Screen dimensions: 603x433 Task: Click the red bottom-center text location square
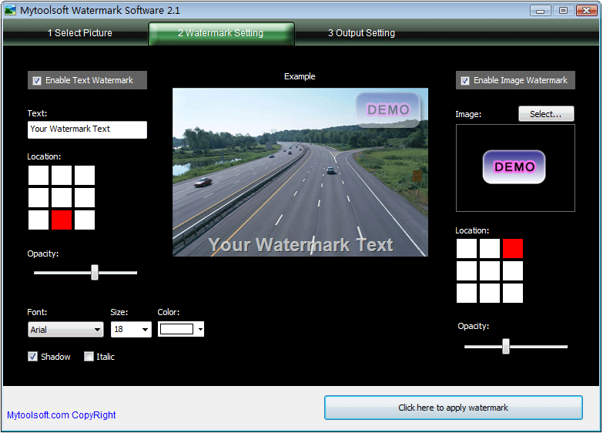[62, 220]
